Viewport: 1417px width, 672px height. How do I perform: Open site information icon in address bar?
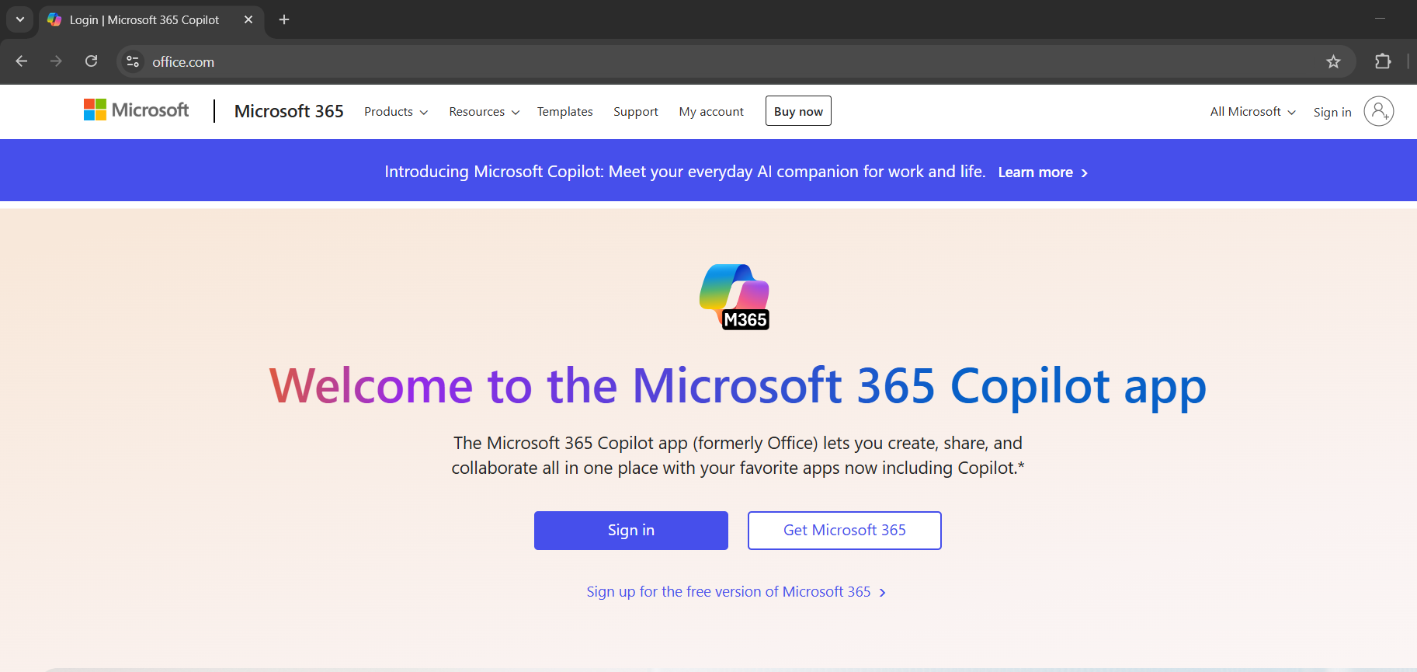click(x=133, y=61)
